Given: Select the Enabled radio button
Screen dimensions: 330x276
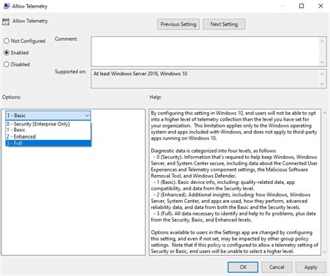Looking at the screenshot, I should (x=6, y=53).
